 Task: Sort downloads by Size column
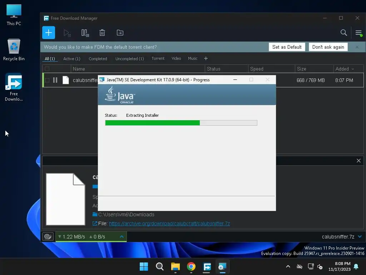314,69
